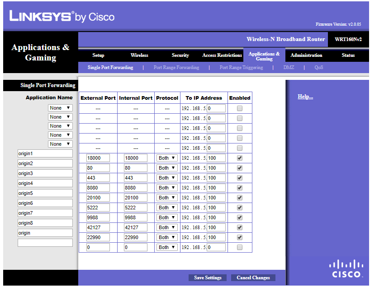Open the first Application Name dropdown
Image resolution: width=384 pixels, height=291 pixels.
click(60, 108)
